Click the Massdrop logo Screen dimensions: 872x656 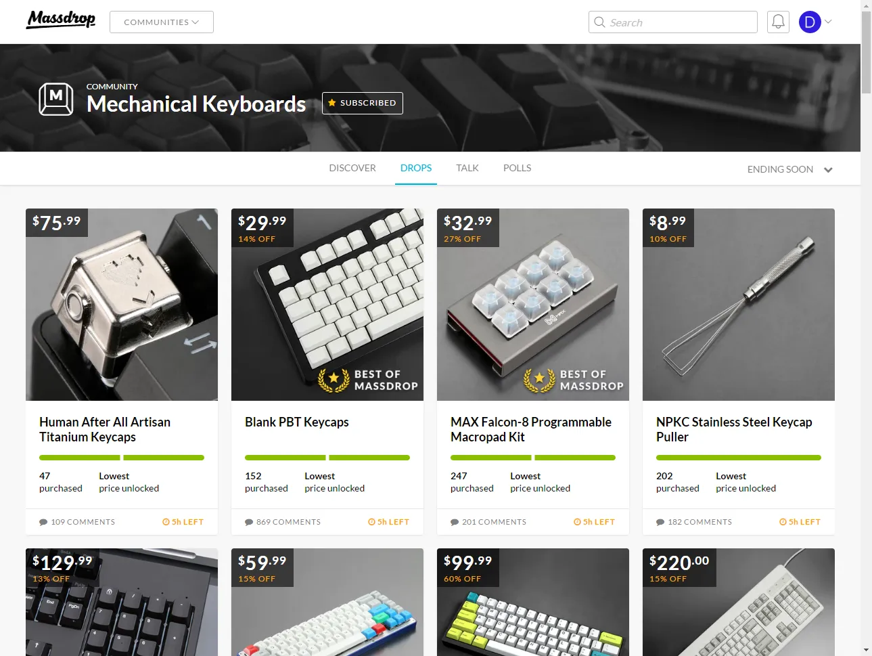(x=61, y=19)
